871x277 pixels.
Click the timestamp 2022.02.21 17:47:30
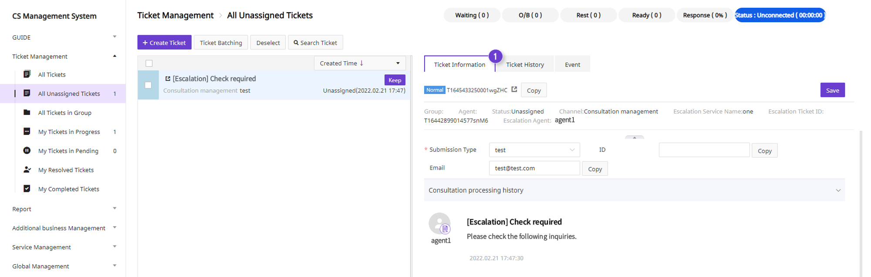(x=496, y=258)
